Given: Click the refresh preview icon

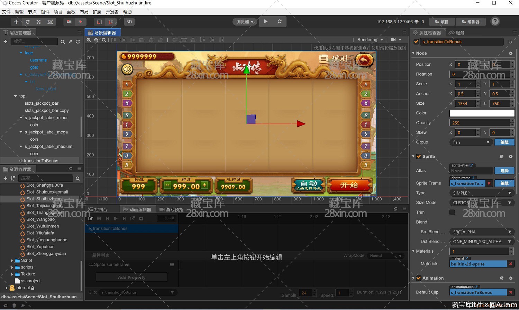Looking at the screenshot, I should pyautogui.click(x=280, y=21).
